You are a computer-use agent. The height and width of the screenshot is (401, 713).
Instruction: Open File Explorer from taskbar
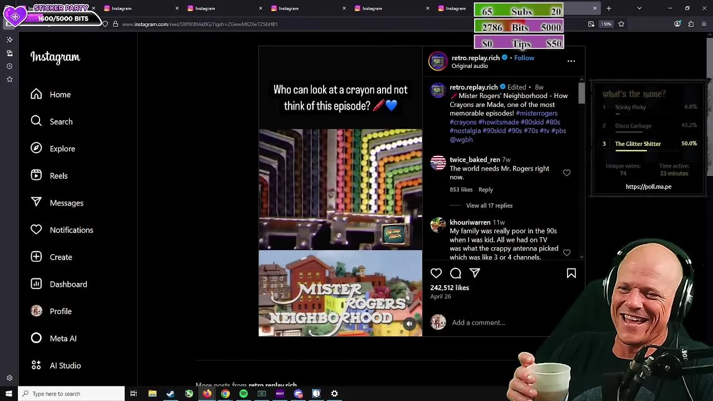click(152, 394)
